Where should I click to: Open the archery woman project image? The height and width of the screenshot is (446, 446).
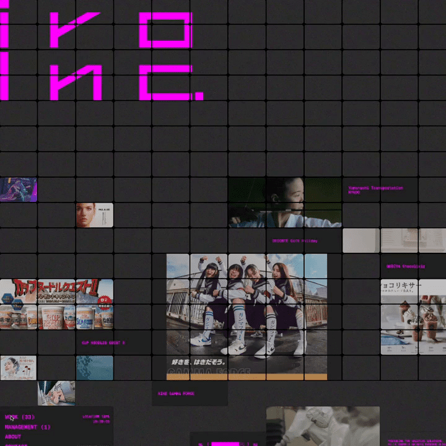pos(285,202)
